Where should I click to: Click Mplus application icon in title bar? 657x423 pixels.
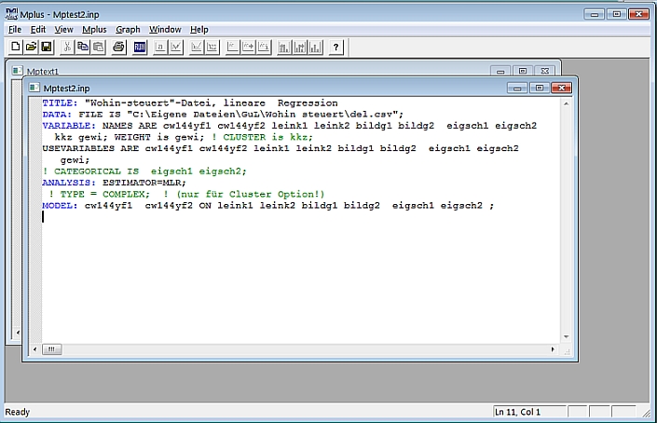pos(11,14)
